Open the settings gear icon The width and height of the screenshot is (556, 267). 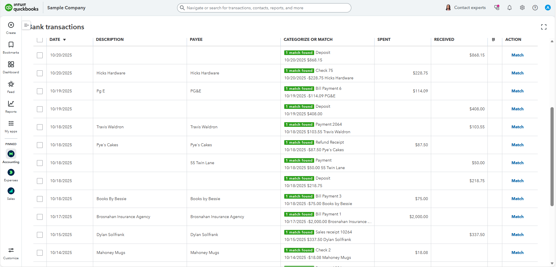click(522, 8)
